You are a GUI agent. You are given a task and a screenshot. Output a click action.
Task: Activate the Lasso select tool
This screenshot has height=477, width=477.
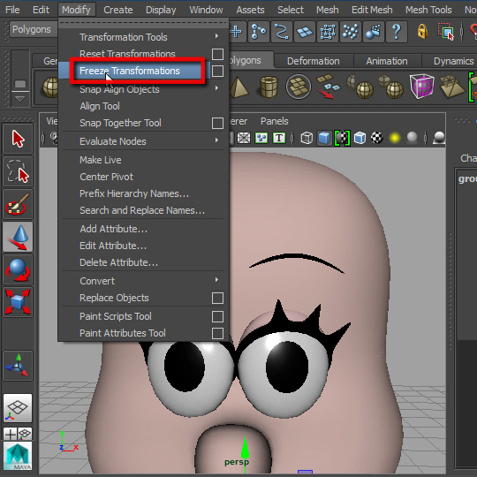18,171
